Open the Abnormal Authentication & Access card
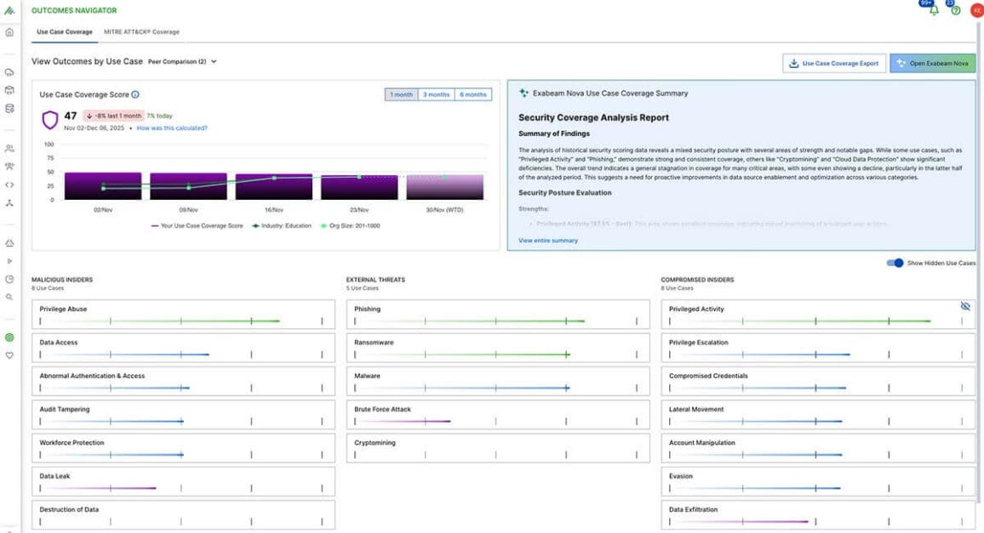The width and height of the screenshot is (984, 533). (183, 381)
